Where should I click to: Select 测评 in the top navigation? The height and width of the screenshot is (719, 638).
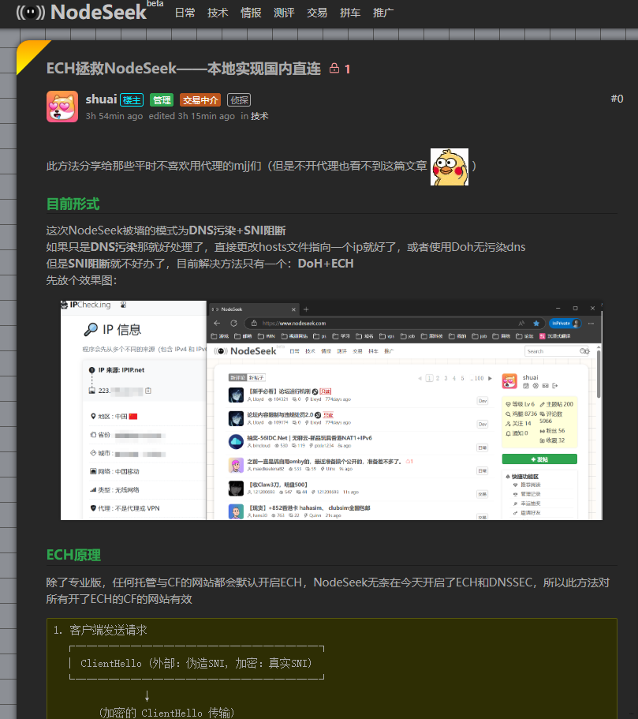(x=284, y=13)
